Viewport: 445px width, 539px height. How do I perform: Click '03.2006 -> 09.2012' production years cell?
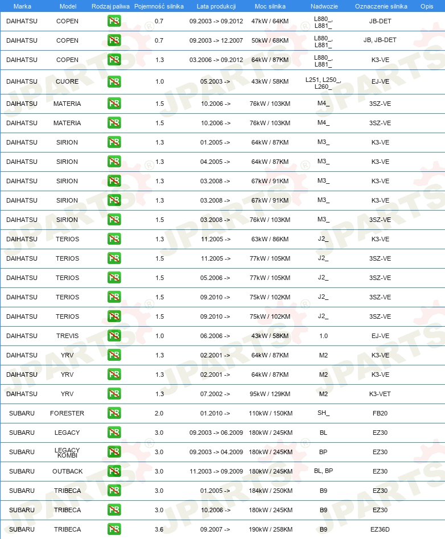[x=216, y=60]
